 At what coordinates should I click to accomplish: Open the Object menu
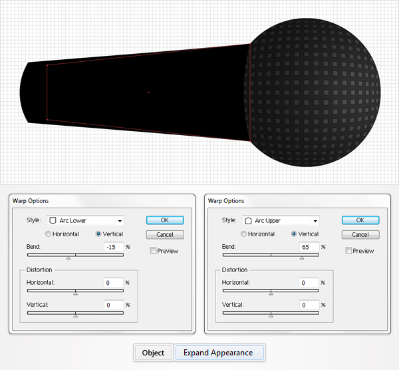click(x=153, y=353)
